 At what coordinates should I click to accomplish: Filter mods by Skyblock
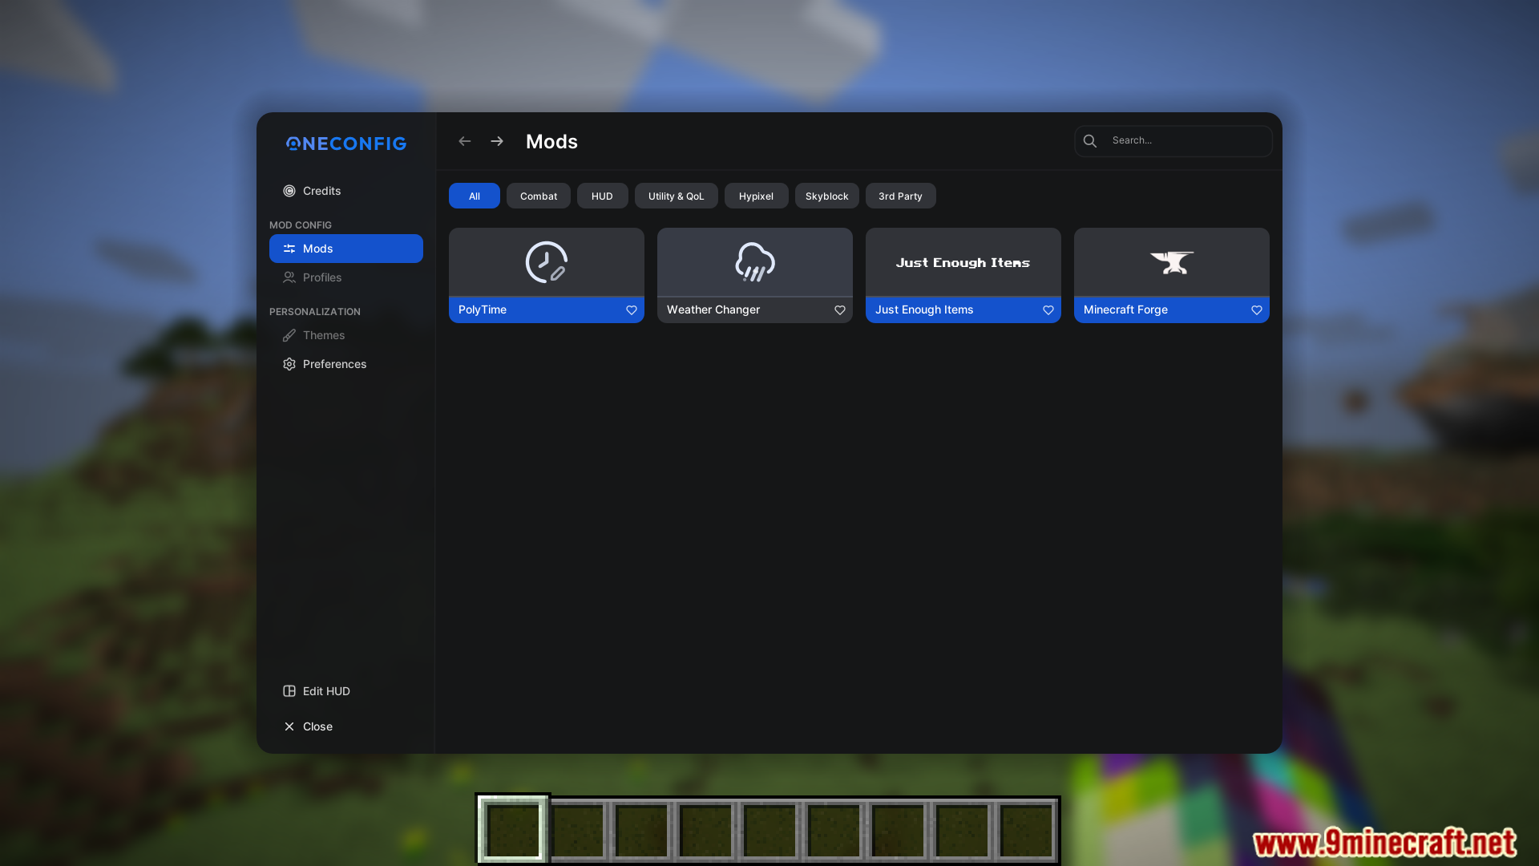pyautogui.click(x=827, y=196)
